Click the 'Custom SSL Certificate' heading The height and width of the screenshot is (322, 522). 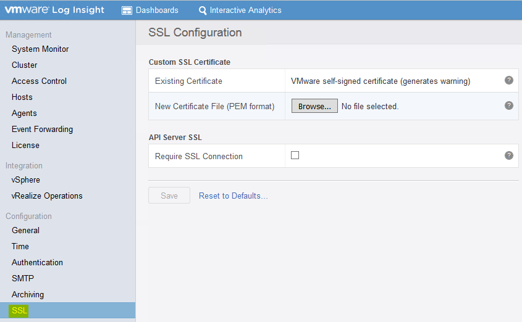point(190,62)
